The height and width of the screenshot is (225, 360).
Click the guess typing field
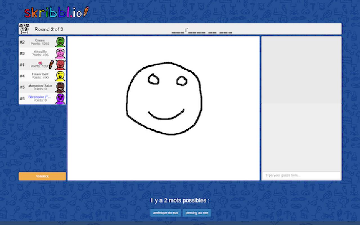(301, 175)
